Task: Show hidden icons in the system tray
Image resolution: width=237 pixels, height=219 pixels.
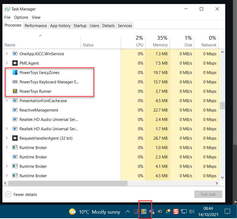Action: [128, 211]
